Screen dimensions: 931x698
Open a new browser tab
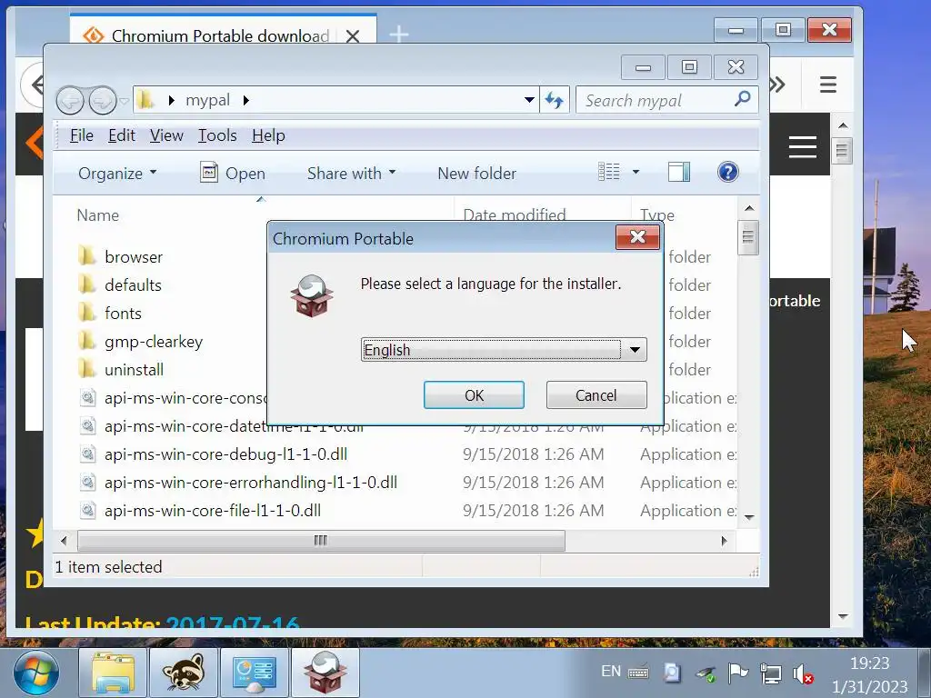pyautogui.click(x=398, y=35)
